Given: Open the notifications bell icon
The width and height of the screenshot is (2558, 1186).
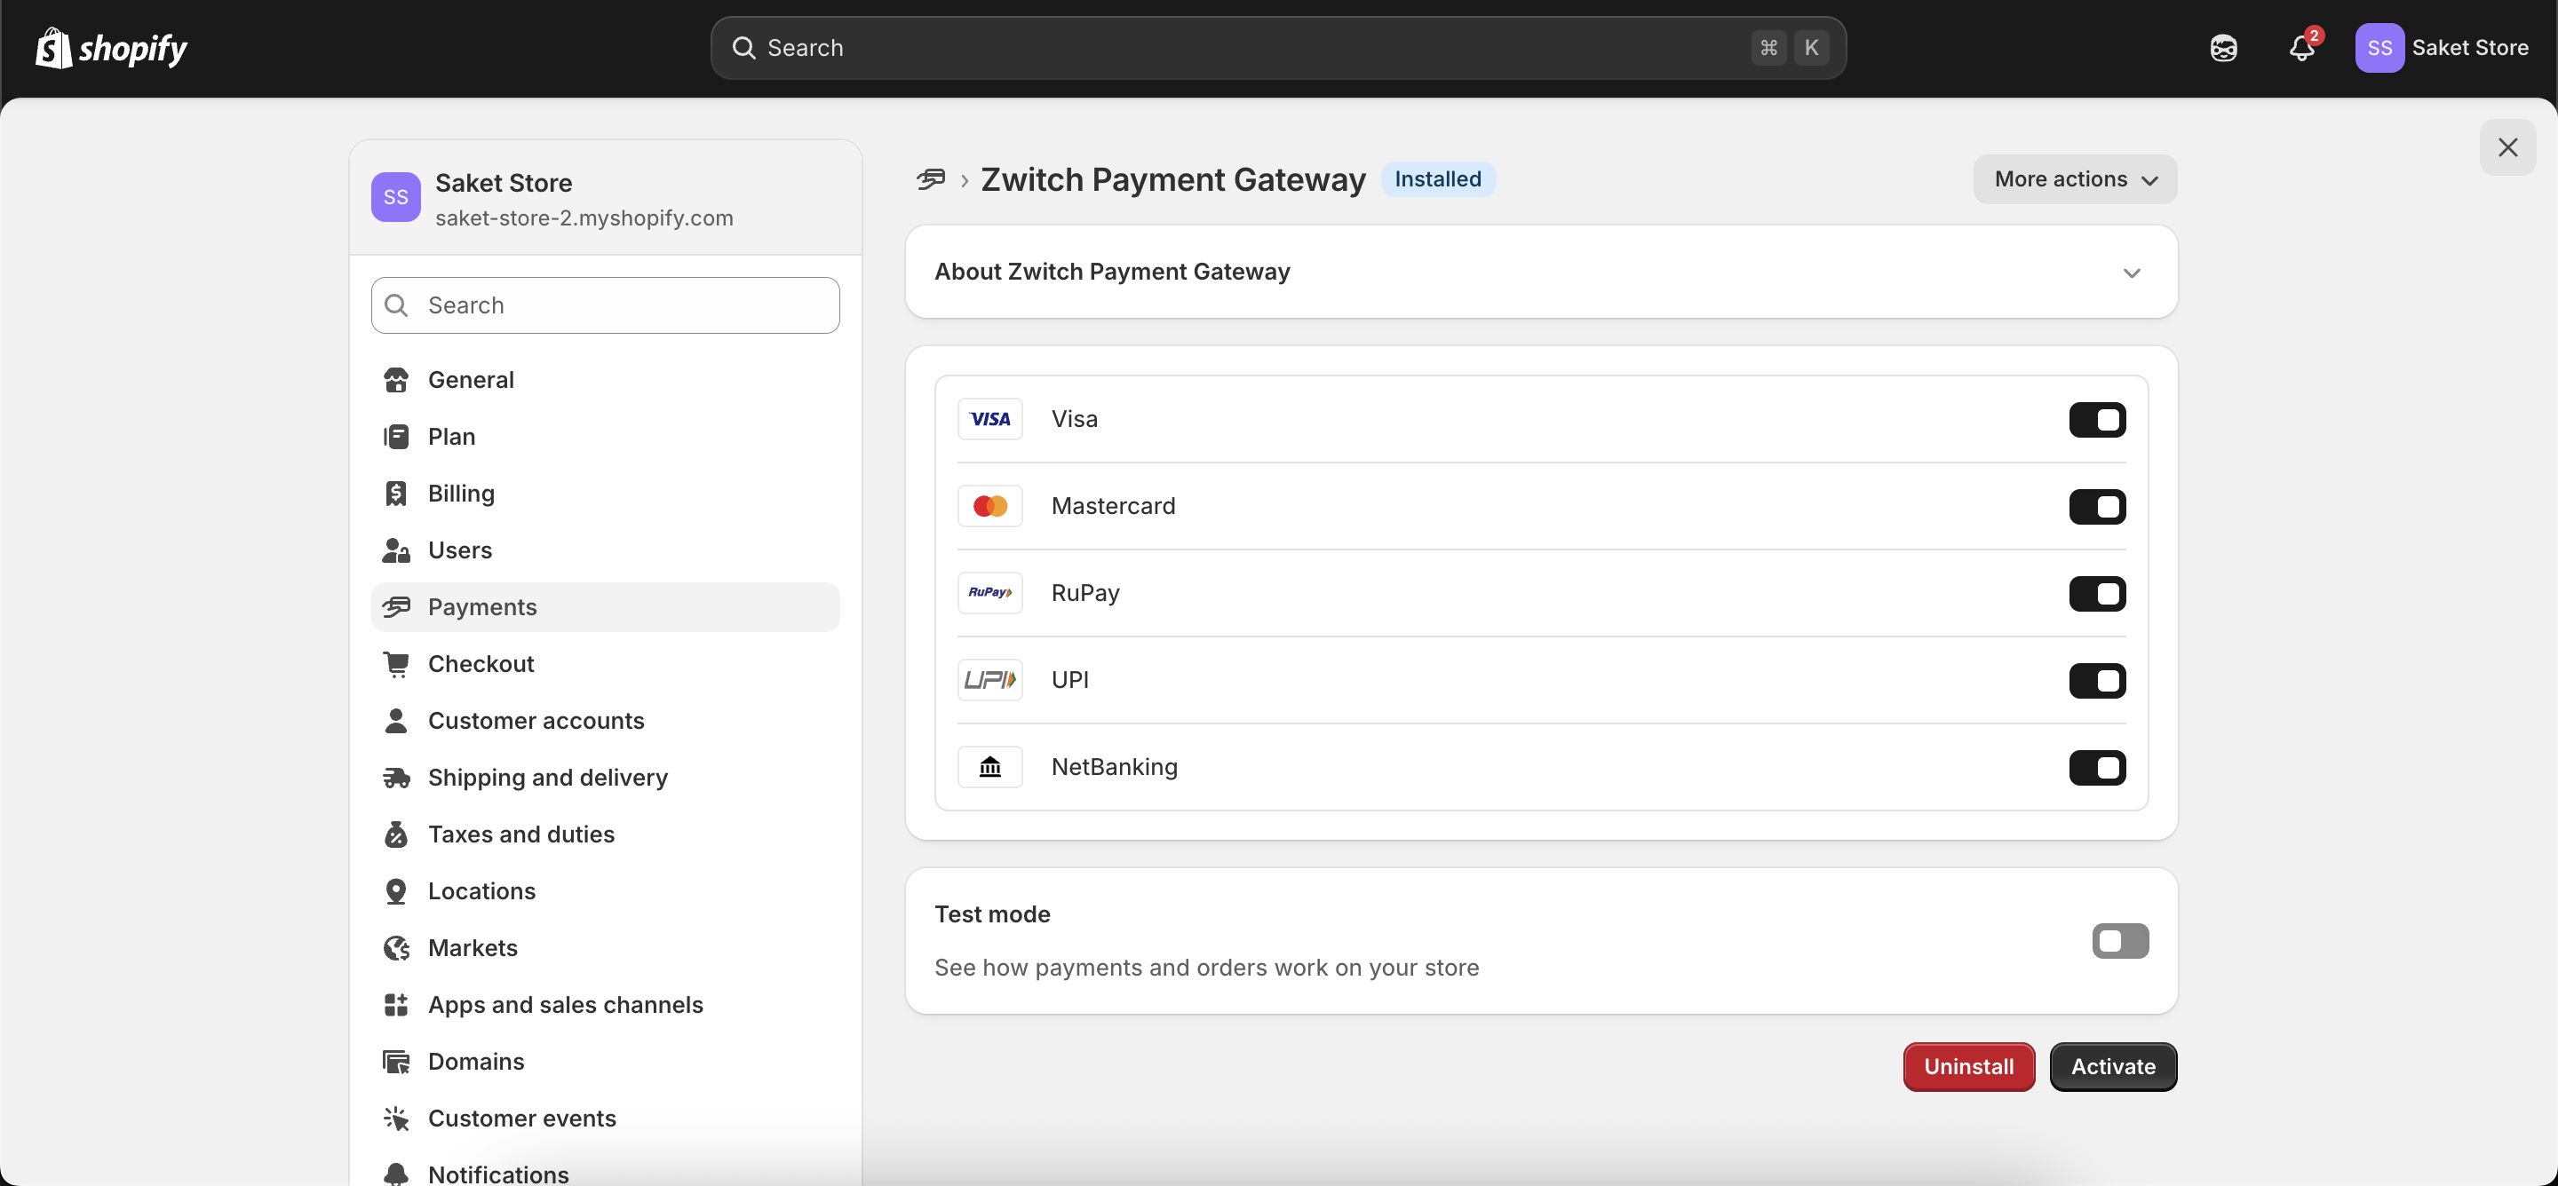Looking at the screenshot, I should 2302,48.
